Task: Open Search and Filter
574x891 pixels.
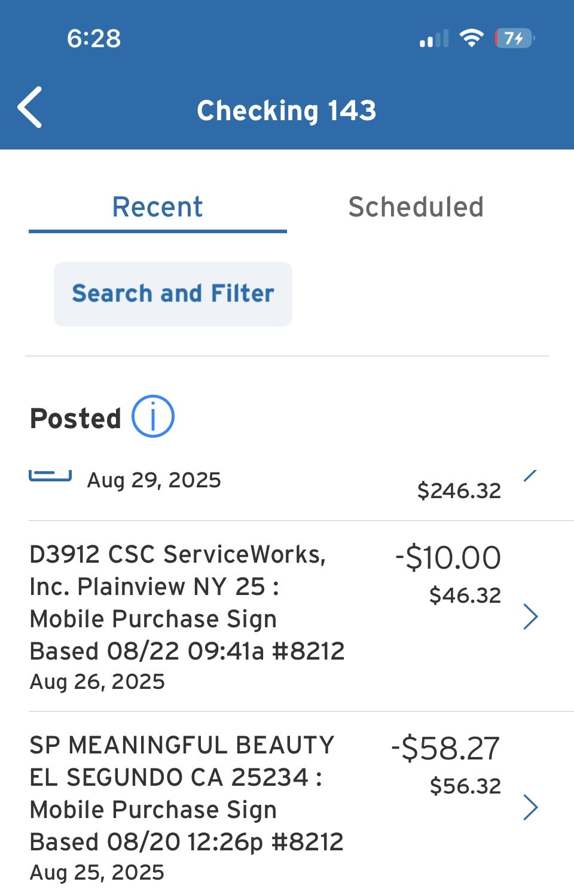Action: [173, 294]
